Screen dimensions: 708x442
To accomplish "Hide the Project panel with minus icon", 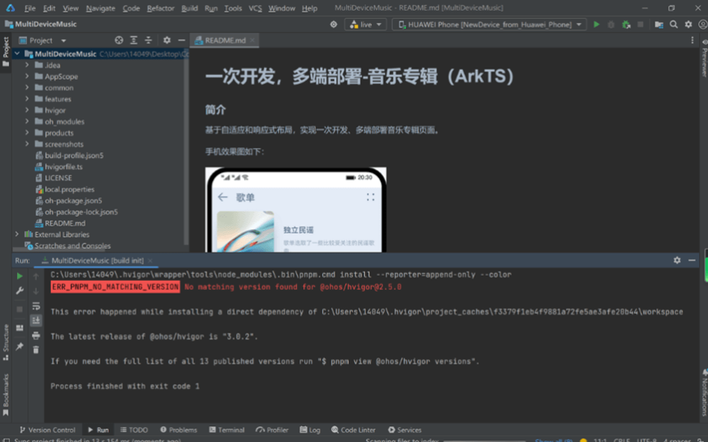I will click(182, 40).
